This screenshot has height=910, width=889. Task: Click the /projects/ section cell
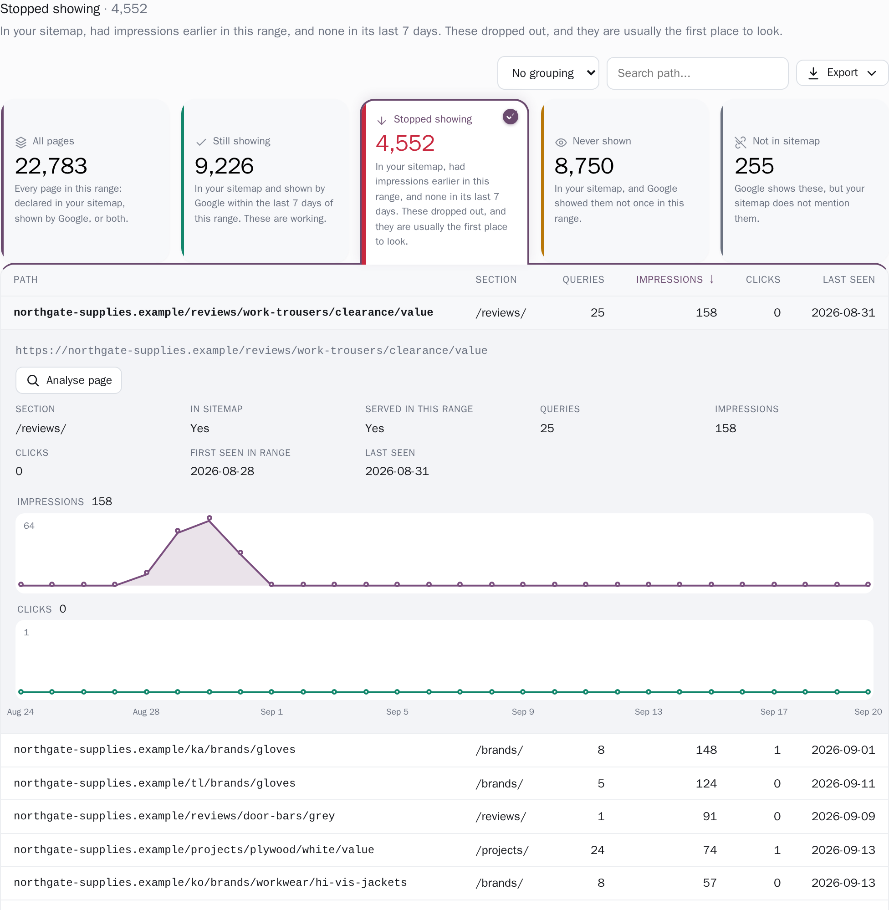[x=502, y=850]
